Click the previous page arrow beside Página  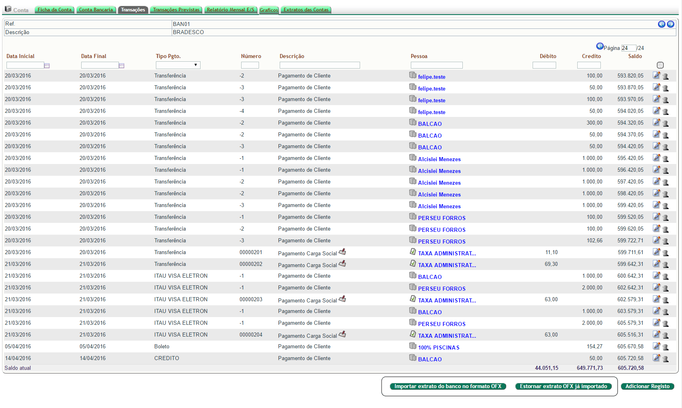coord(600,46)
